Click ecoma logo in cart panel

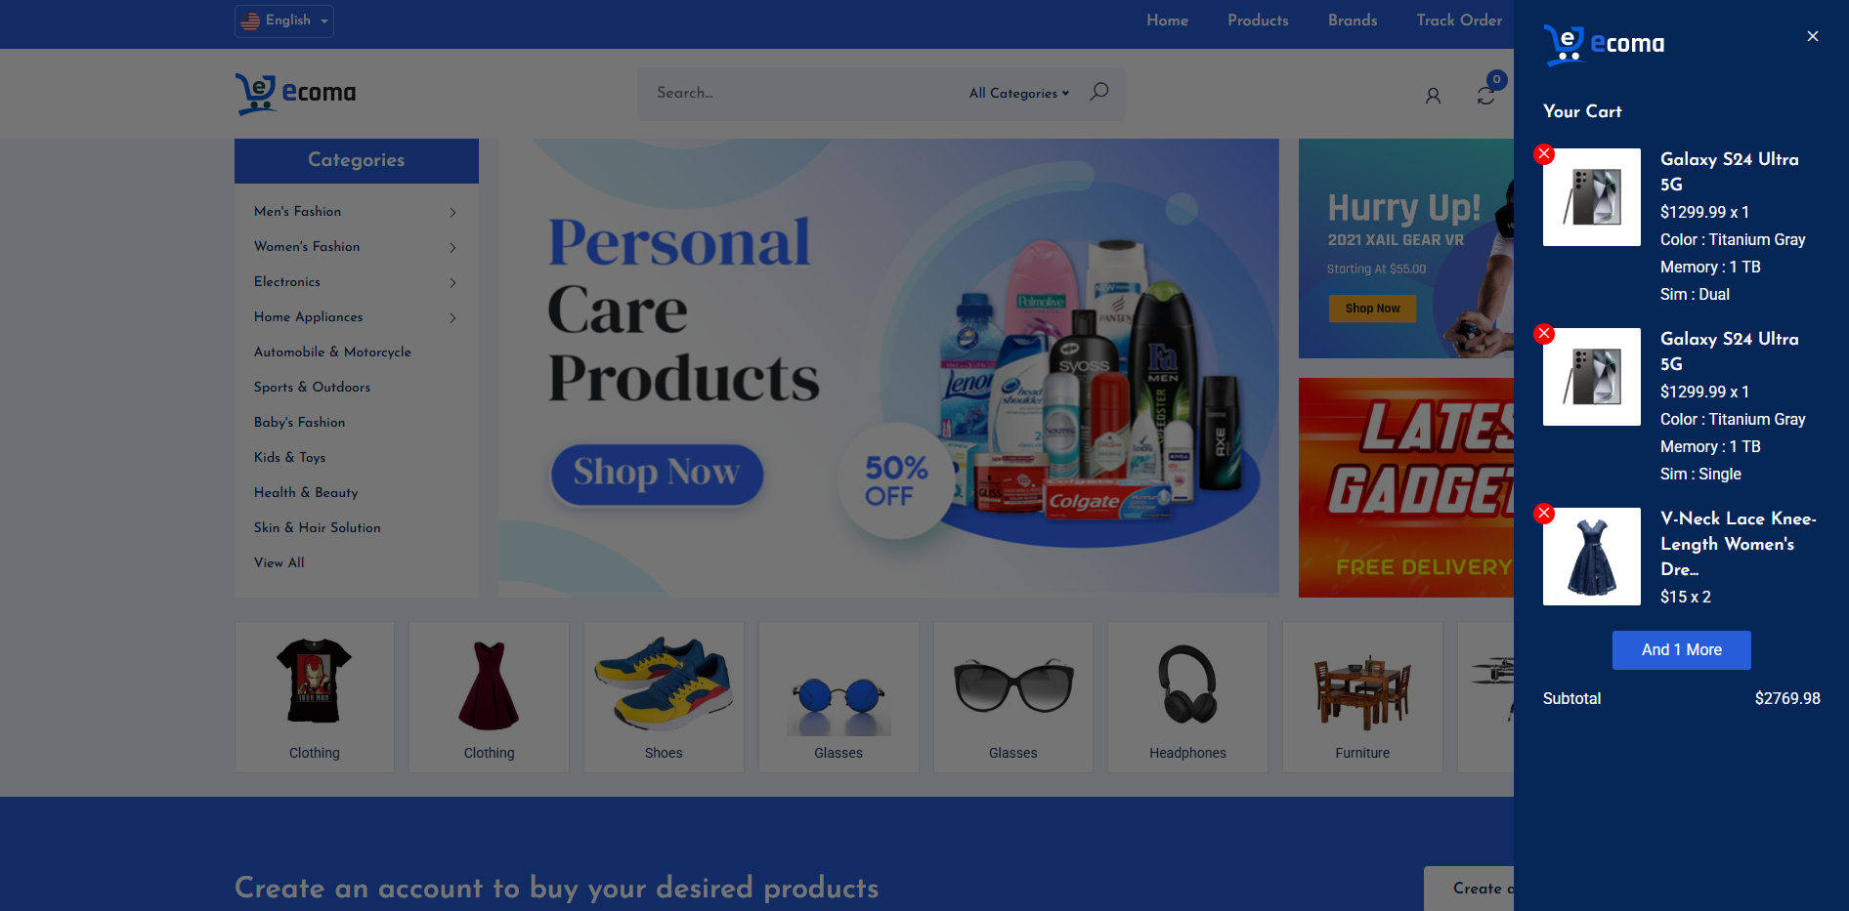1604,44
